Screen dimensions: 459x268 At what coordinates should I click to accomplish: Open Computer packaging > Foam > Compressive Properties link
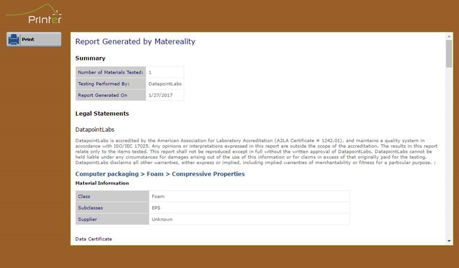[160, 174]
